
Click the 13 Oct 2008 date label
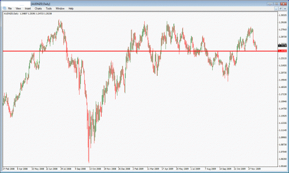[95, 169]
